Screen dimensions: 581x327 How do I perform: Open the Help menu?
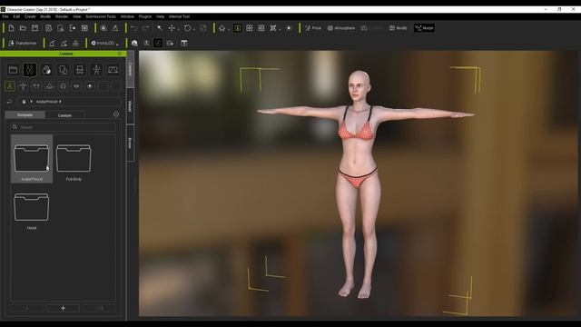[160, 16]
